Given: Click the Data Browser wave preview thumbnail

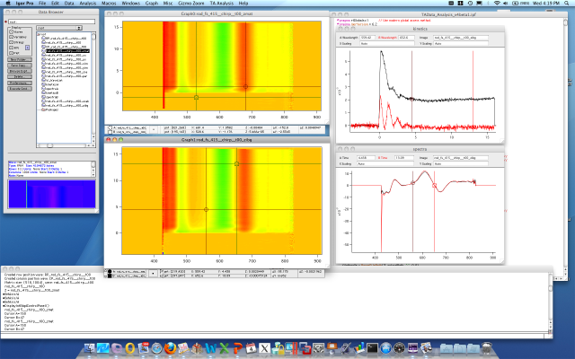Looking at the screenshot, I should click(52, 194).
